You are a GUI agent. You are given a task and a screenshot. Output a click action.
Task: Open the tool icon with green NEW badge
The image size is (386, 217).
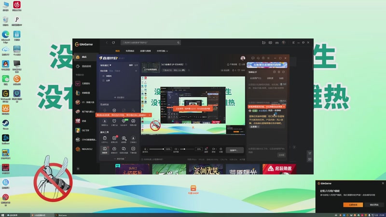[124, 122]
